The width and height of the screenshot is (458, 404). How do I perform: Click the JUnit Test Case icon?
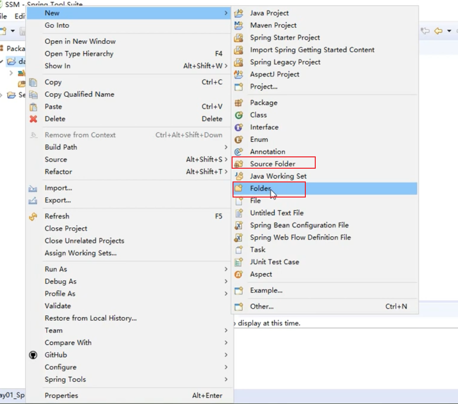(239, 262)
